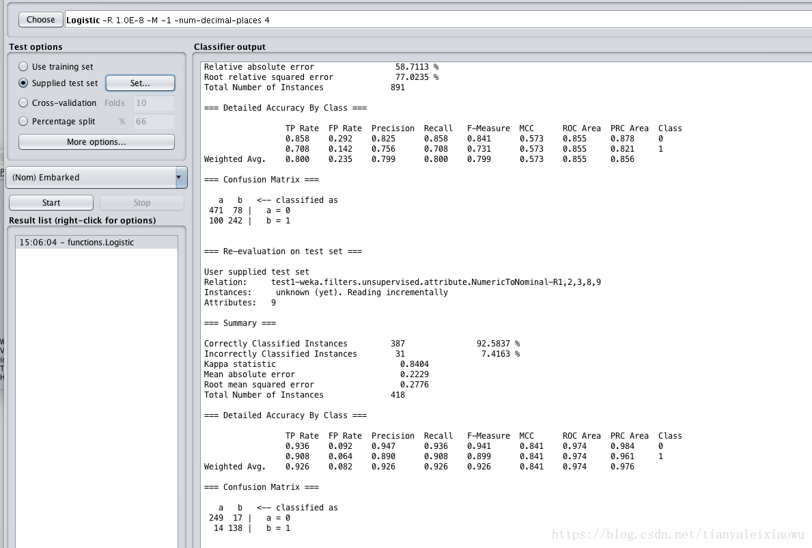
Task: Click Total Number of Instances 418 line
Action: 305,395
